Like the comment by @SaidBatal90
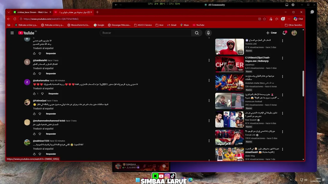328x184 pixels. [34, 74]
